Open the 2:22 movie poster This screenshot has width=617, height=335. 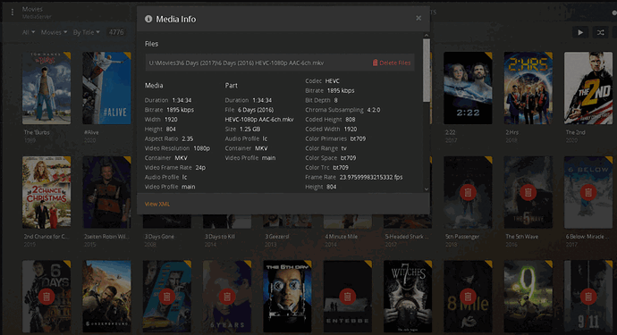click(x=468, y=88)
